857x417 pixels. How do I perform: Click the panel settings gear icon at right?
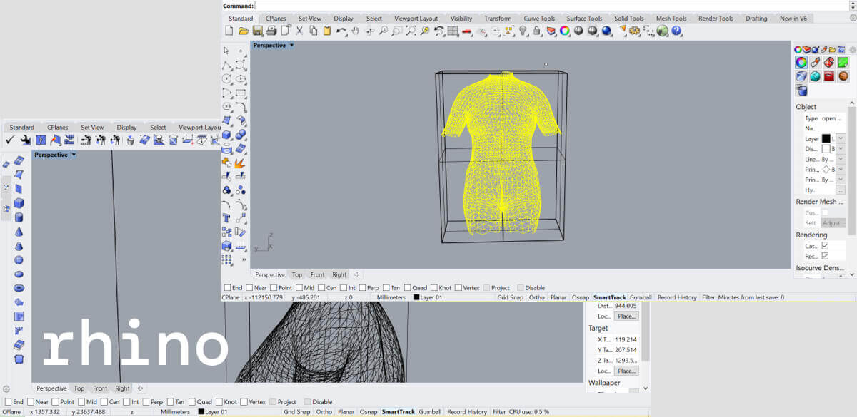tap(852, 49)
